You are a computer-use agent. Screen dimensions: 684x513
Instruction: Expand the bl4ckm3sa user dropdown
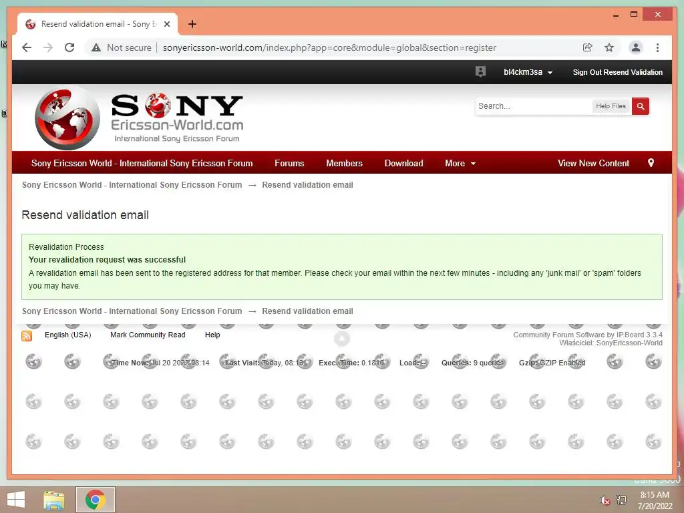(528, 72)
